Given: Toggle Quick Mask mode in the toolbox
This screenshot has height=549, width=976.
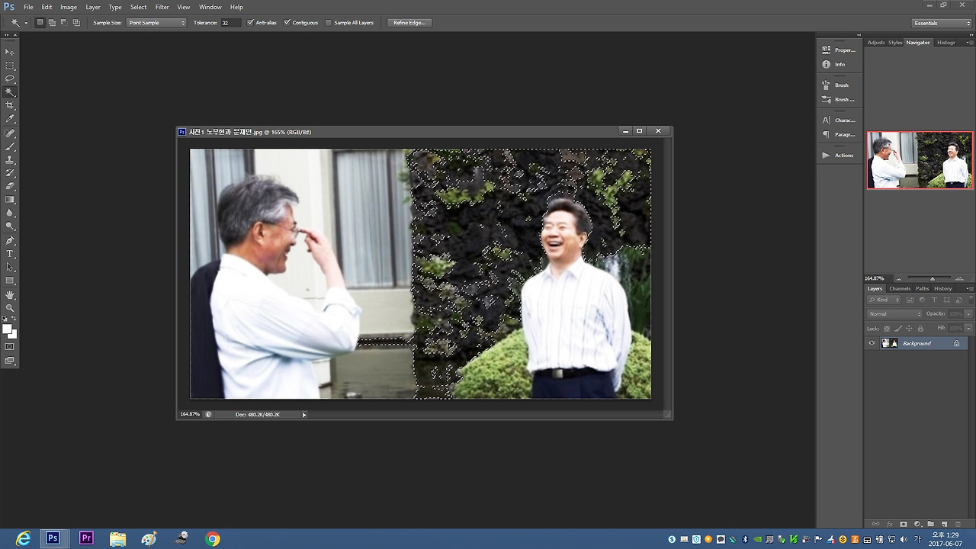Looking at the screenshot, I should [x=10, y=346].
